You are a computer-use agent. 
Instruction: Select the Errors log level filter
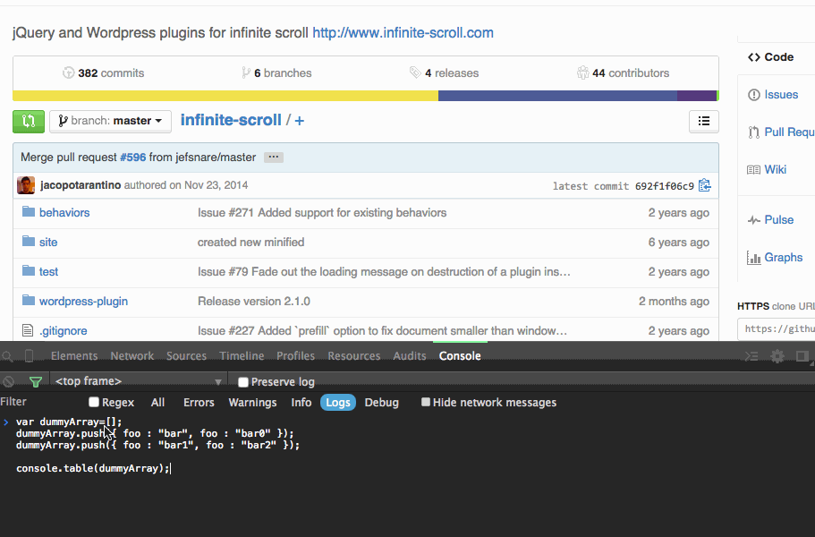[199, 403]
